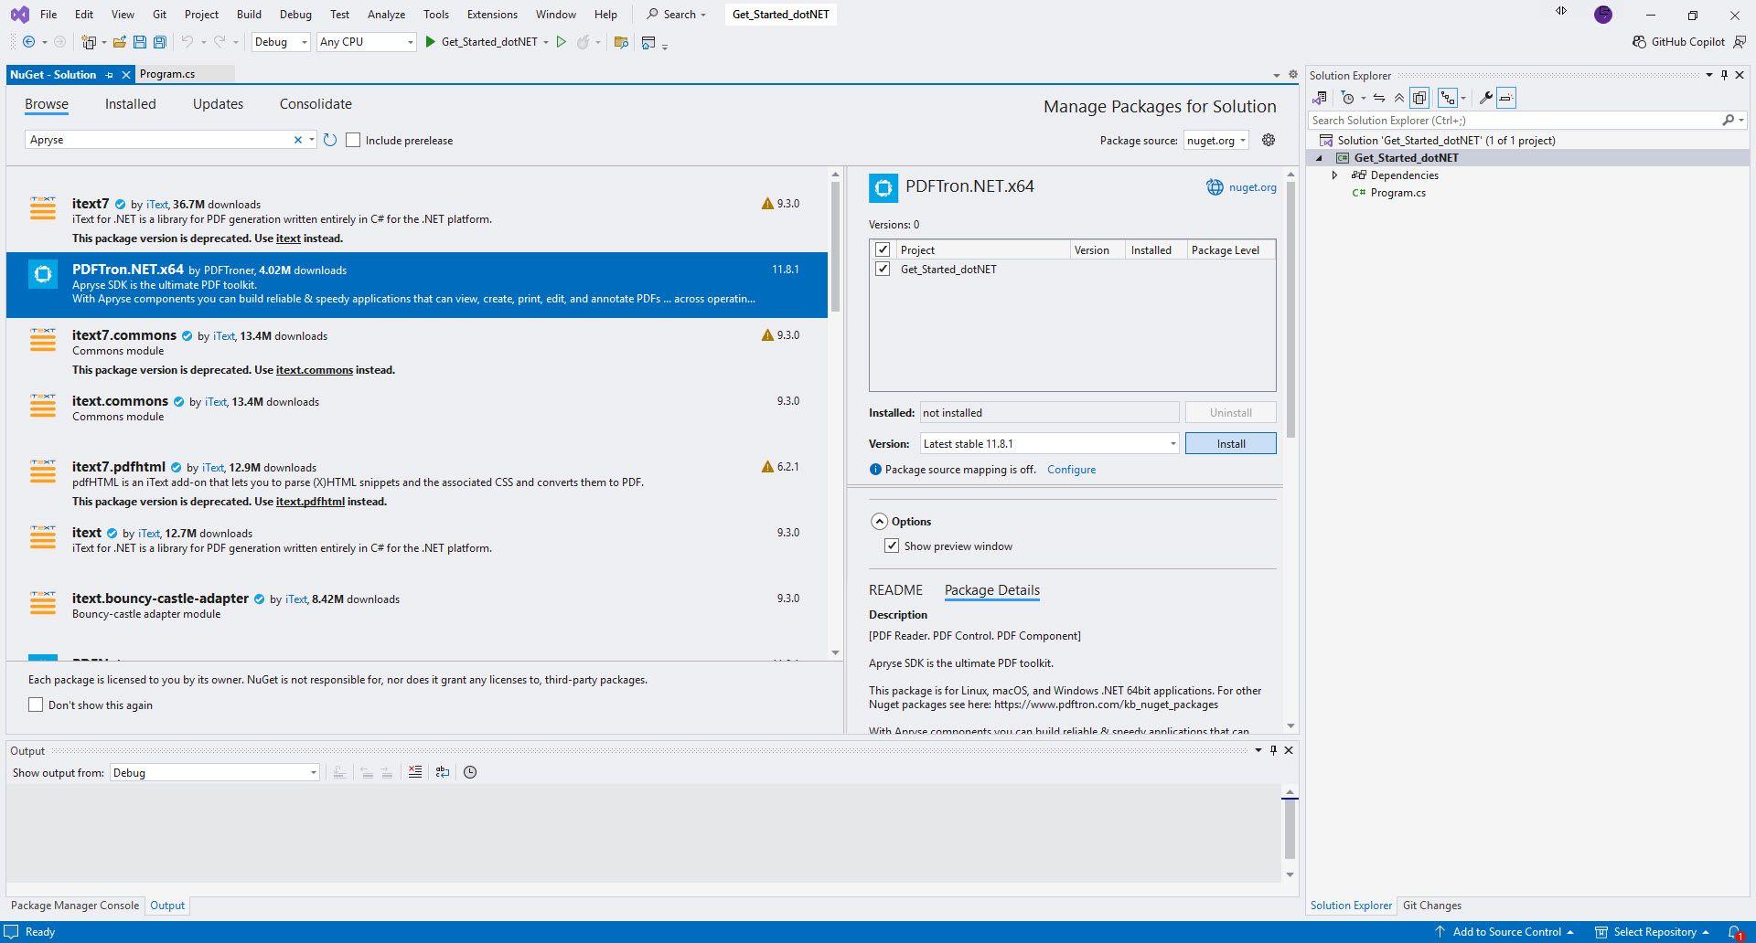Click the green Start debugging arrow
1756x943 pixels.
pos(430,42)
